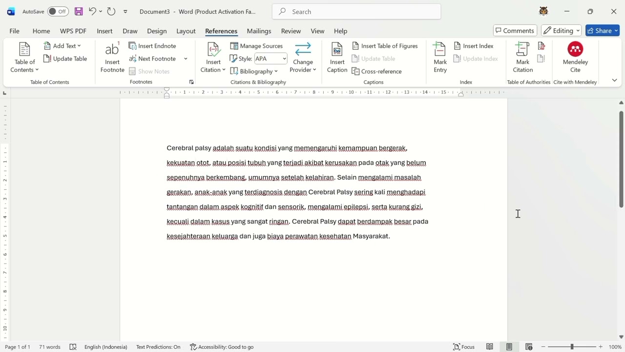Click the Share button
625x352 pixels.
tap(603, 30)
